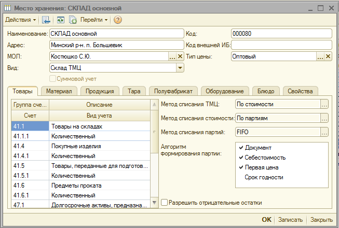Open the Действия dropdown menu
The width and height of the screenshot is (339, 228).
click(x=21, y=20)
